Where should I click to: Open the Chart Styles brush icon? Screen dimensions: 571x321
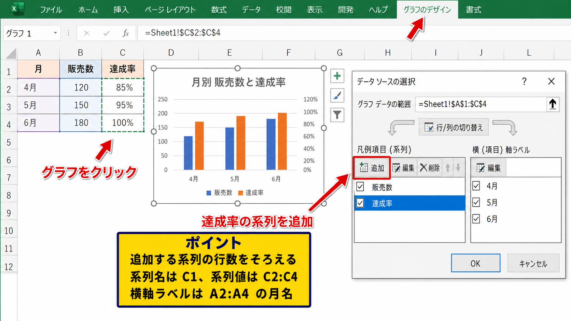click(337, 96)
